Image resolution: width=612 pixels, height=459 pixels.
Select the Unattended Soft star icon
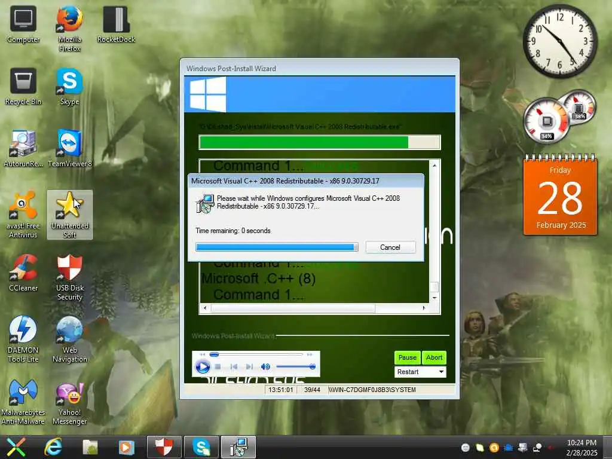70,215
